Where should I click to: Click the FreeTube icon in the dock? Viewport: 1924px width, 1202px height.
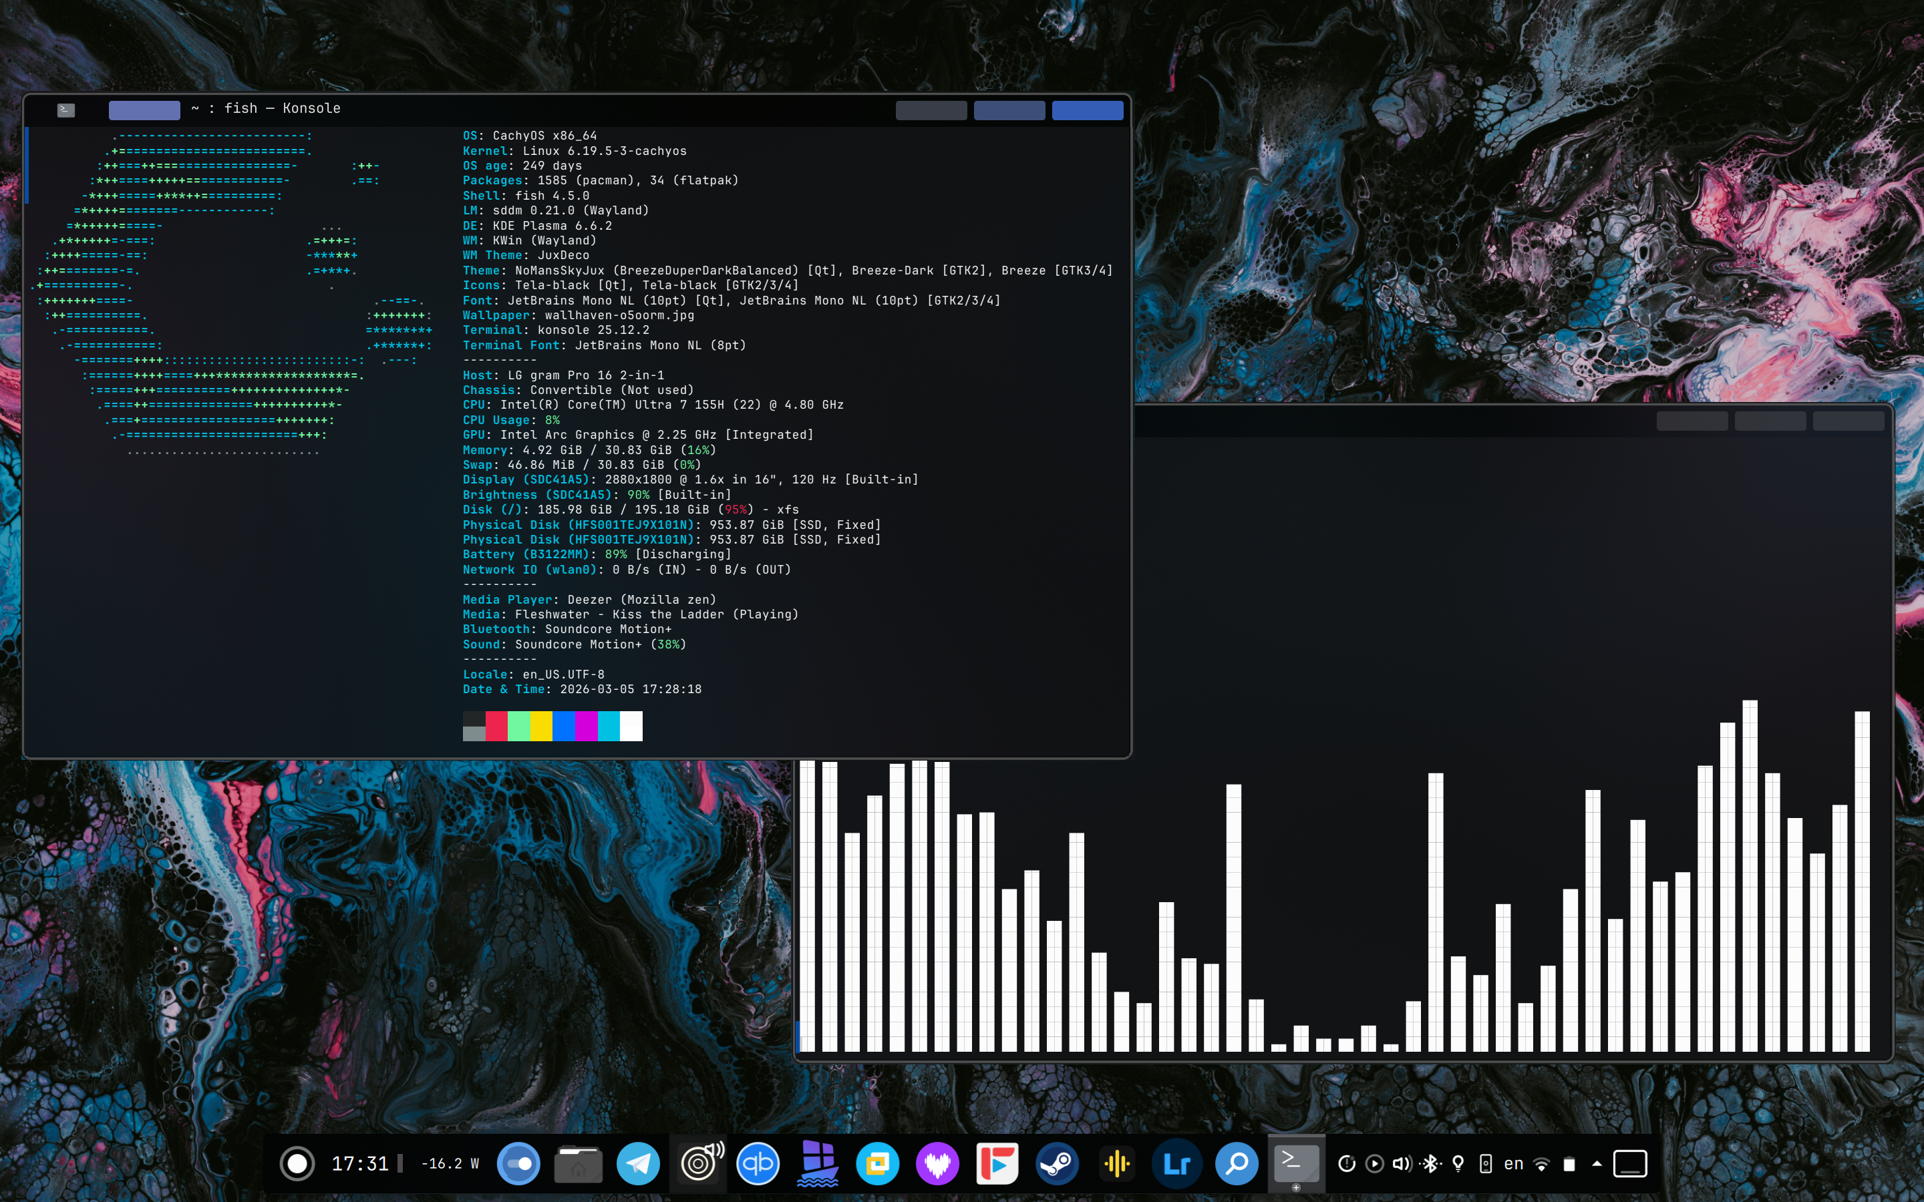[997, 1164]
